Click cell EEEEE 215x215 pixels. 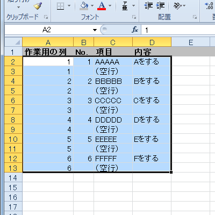(x=113, y=139)
